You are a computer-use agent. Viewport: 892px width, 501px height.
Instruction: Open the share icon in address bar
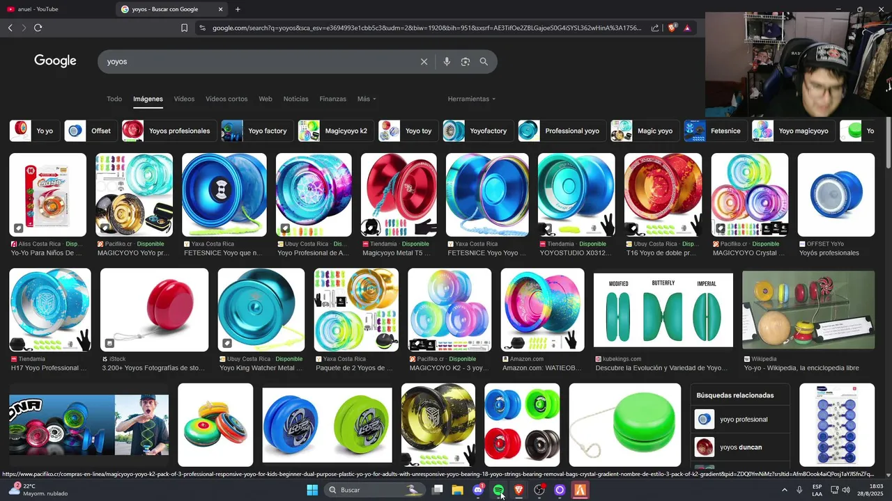tap(655, 28)
